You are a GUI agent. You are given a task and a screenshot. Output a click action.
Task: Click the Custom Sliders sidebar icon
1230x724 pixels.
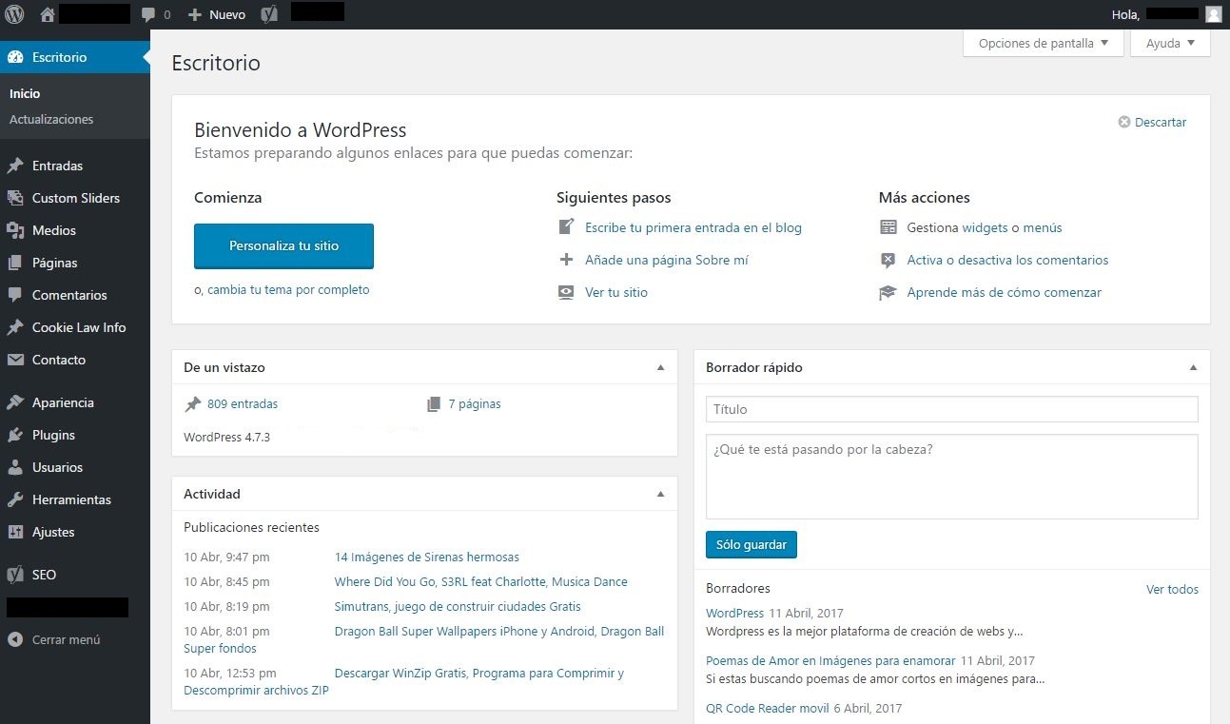[15, 198]
